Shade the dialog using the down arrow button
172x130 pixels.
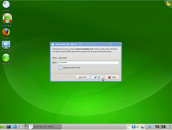click(111, 44)
